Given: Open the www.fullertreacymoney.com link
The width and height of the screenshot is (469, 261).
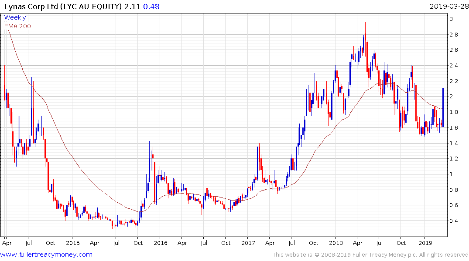Looking at the screenshot, I should coord(46,254).
